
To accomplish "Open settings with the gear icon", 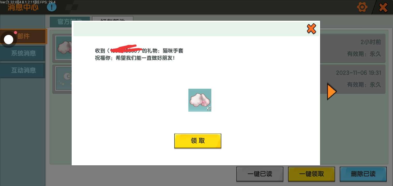I will (x=362, y=7).
